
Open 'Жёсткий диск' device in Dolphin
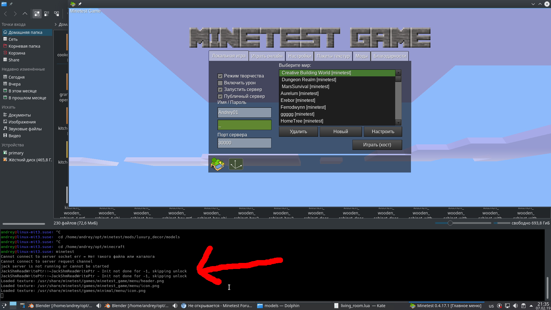27,160
